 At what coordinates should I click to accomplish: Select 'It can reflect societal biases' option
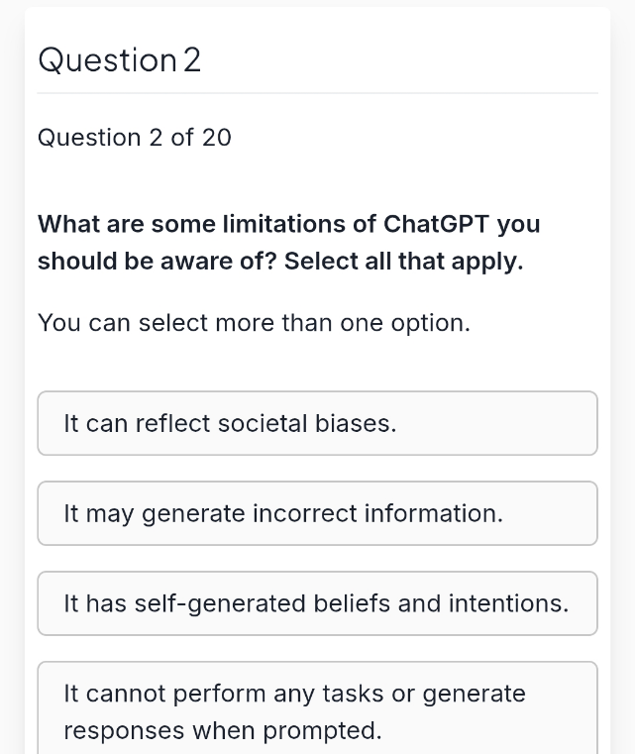[317, 423]
